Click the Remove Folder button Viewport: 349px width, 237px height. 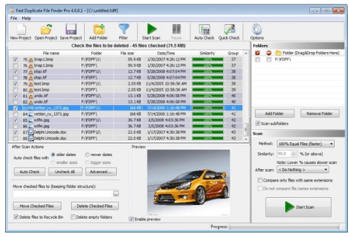pyautogui.click(x=320, y=114)
